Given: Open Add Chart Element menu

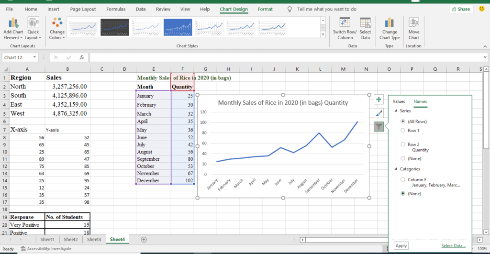Looking at the screenshot, I should click(x=13, y=29).
